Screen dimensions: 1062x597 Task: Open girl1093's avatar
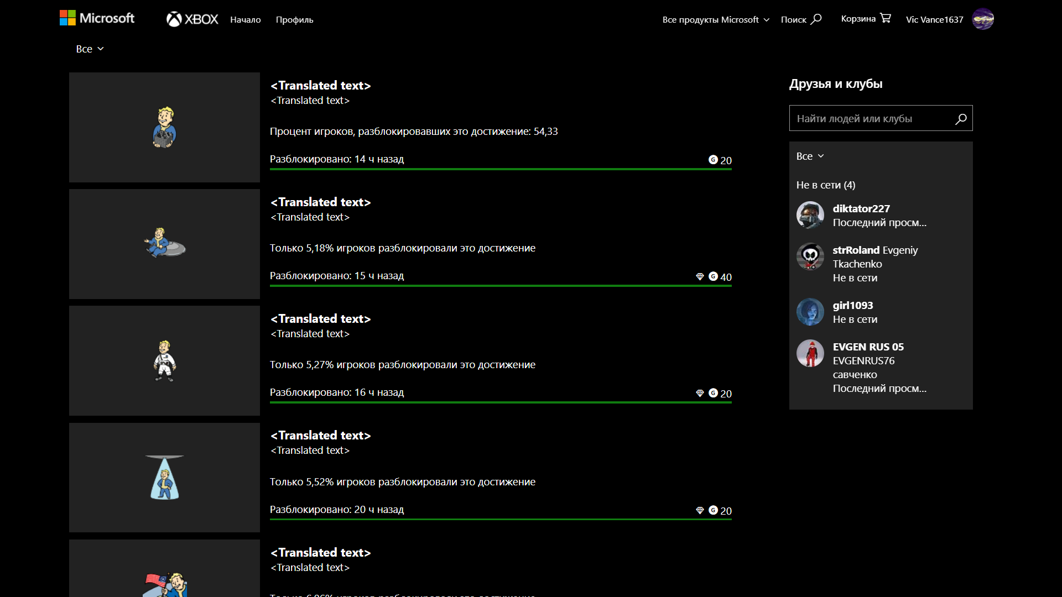(x=810, y=312)
